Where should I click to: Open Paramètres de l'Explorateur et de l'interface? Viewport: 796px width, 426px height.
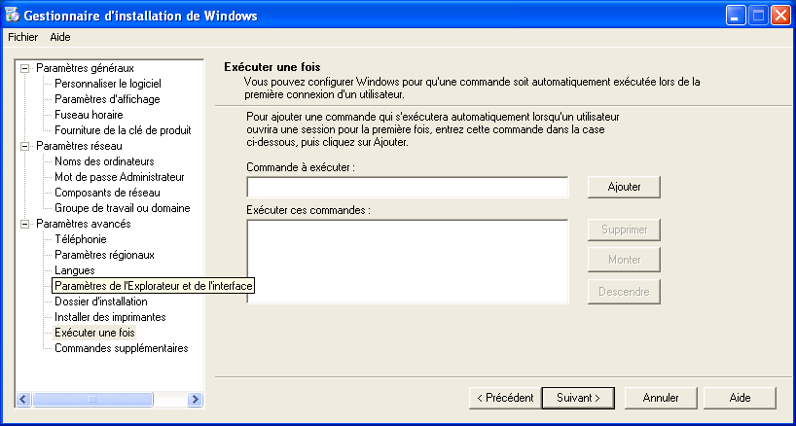[x=154, y=286]
